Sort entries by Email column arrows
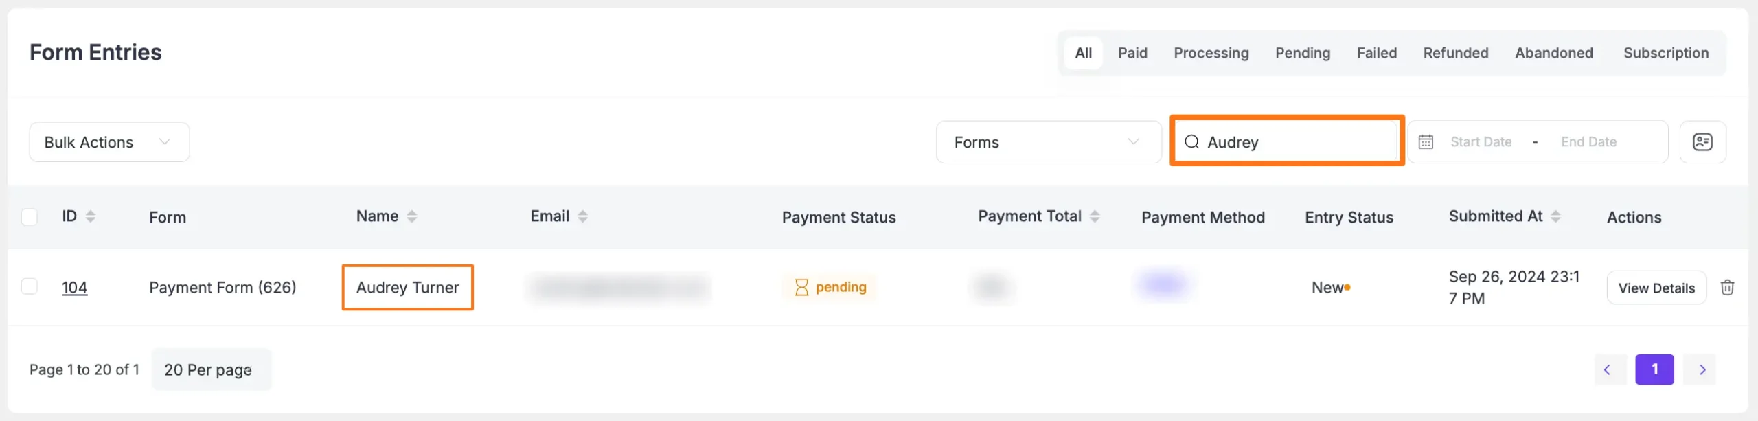Screen dimensions: 1758x421 [x=582, y=216]
